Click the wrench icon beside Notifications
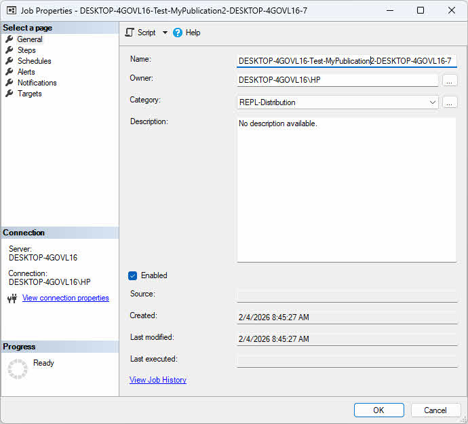Viewport: 468px width, 424px height. click(9, 82)
